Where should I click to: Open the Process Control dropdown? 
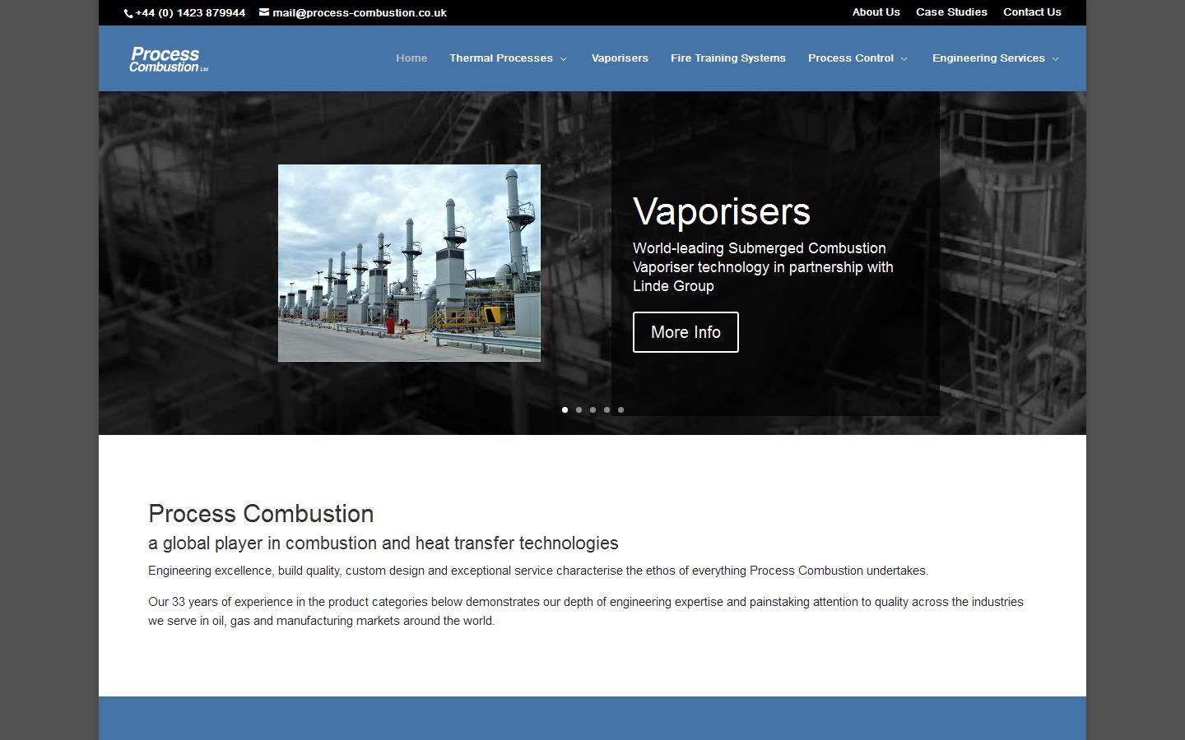[851, 58]
